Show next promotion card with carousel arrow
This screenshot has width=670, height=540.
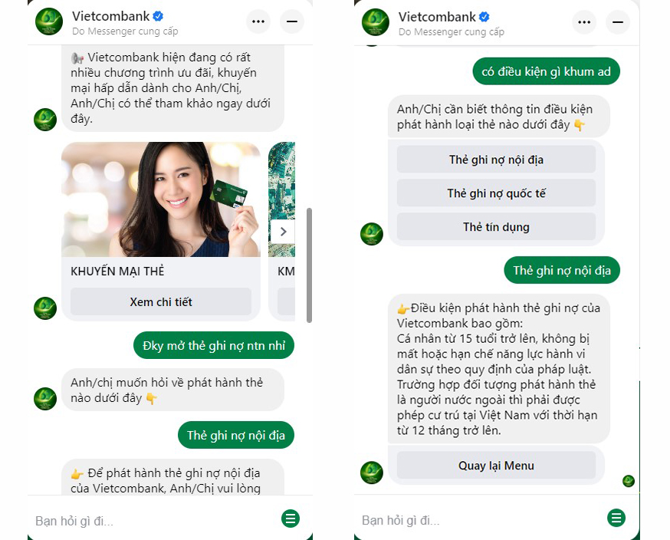[283, 232]
